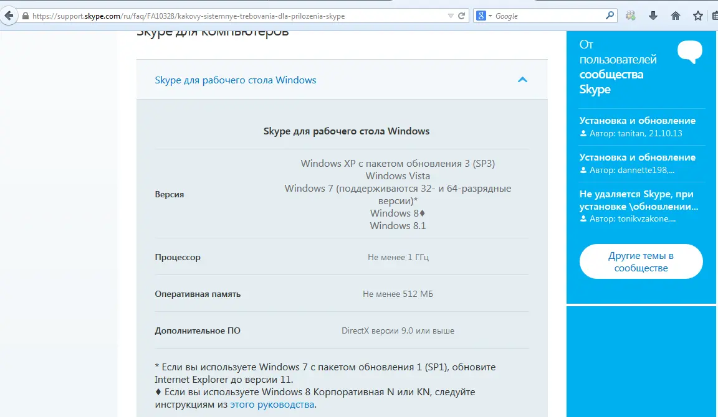Select 'Windows XP с пакетом обновления 3 (SP3)' text
This screenshot has height=417, width=718.
398,163
